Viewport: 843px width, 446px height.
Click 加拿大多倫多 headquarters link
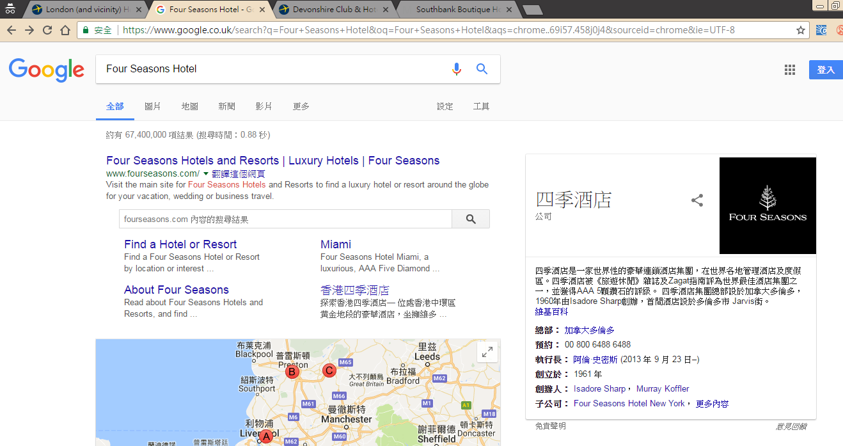[x=589, y=330]
